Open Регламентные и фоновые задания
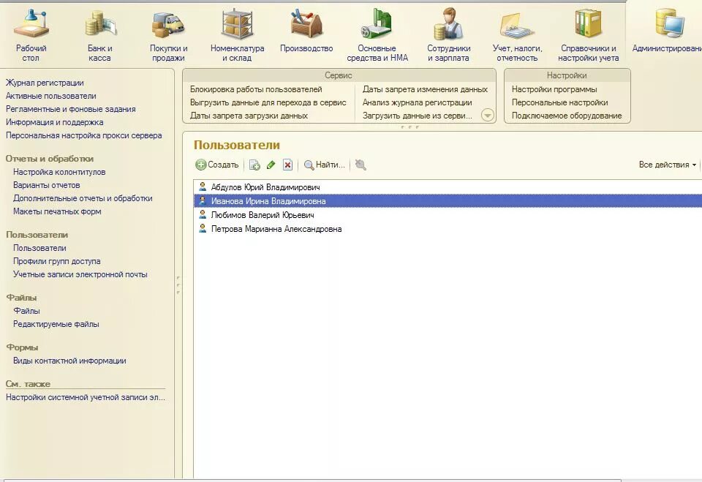Screen dimensions: 702x482 (71, 109)
